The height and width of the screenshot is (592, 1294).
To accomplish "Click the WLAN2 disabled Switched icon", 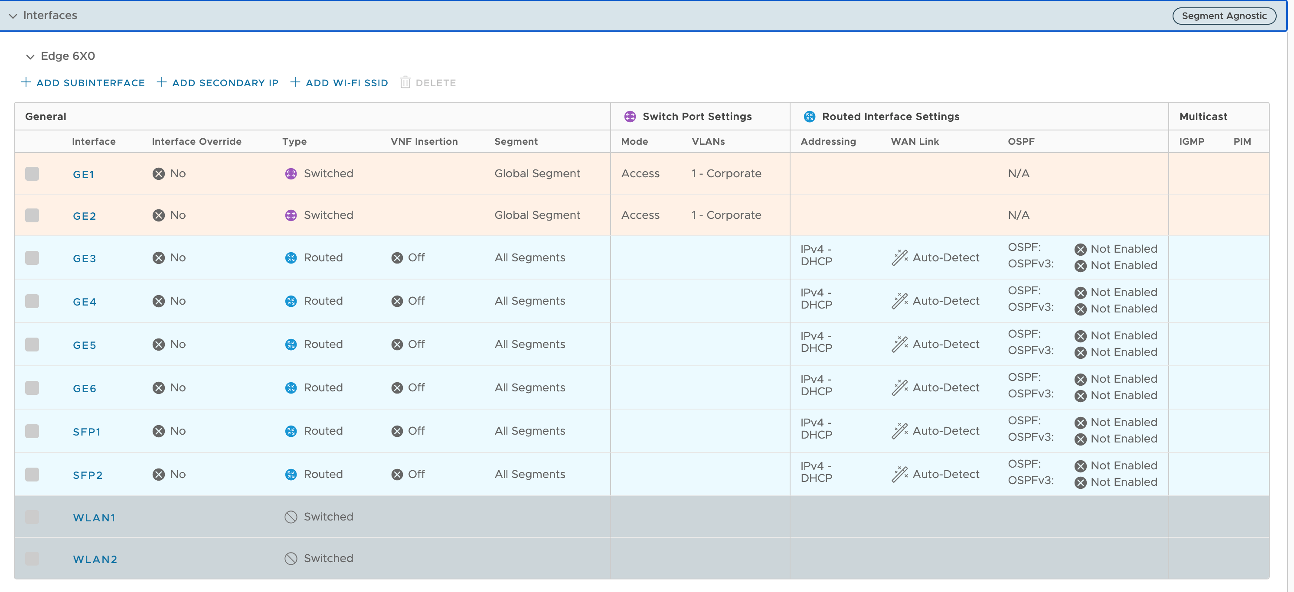I will [291, 559].
